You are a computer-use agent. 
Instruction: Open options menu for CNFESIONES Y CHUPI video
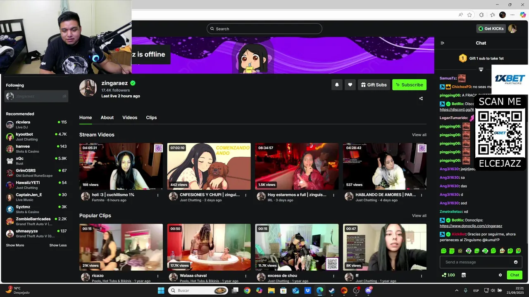[x=245, y=195]
